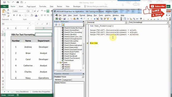Click the Paste clipboard icon in the VBA toolbar
This screenshot has height=97, width=172.
coord(74,19)
